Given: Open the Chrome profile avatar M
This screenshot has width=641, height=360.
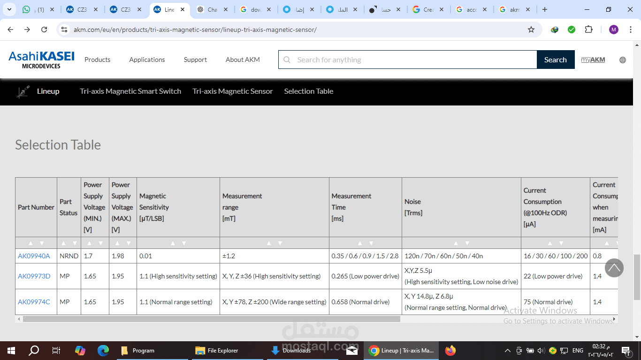Looking at the screenshot, I should 614,30.
